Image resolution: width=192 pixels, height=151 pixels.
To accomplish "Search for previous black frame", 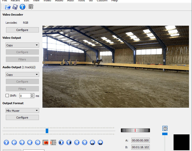I will pyautogui.click(x=61, y=142).
